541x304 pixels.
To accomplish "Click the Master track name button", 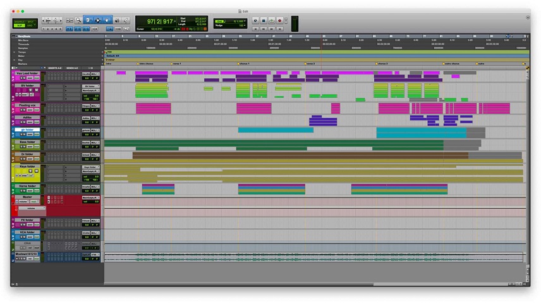I will pos(27,197).
